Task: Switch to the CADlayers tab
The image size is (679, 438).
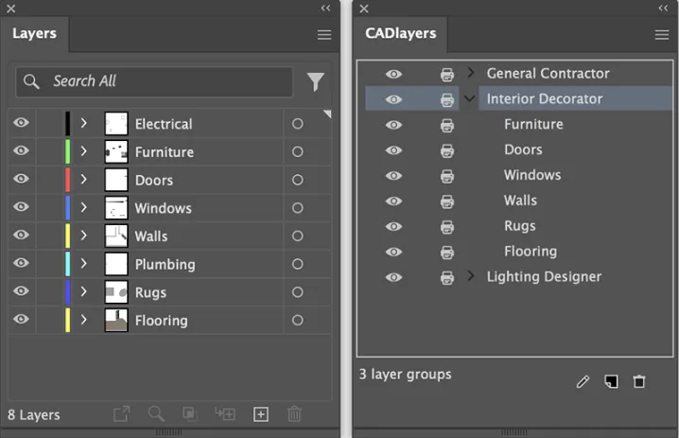Action: coord(401,33)
